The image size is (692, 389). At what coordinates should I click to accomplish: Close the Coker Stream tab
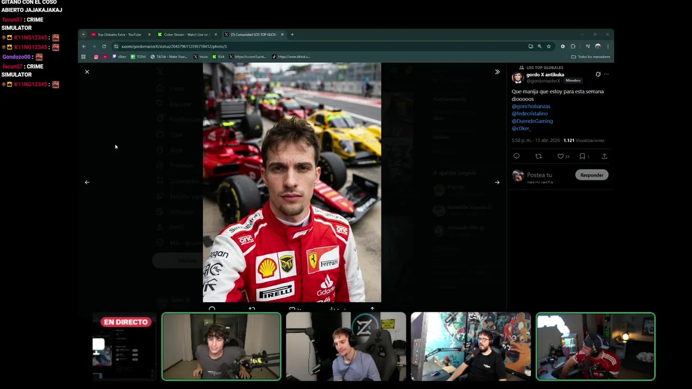[216, 35]
